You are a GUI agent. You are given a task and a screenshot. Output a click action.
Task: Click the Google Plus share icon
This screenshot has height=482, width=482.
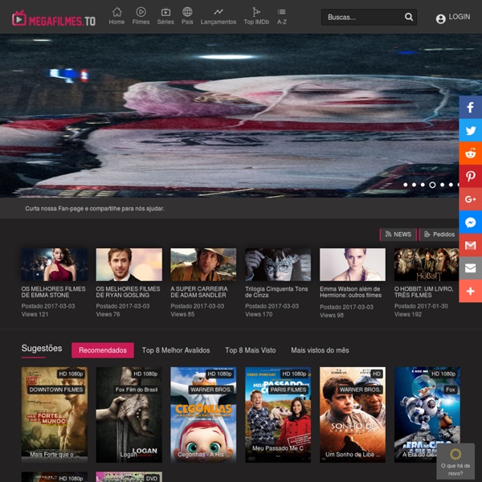[471, 199]
